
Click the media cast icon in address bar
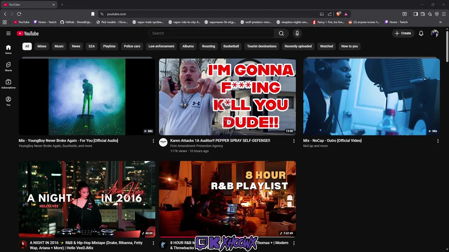322,14
